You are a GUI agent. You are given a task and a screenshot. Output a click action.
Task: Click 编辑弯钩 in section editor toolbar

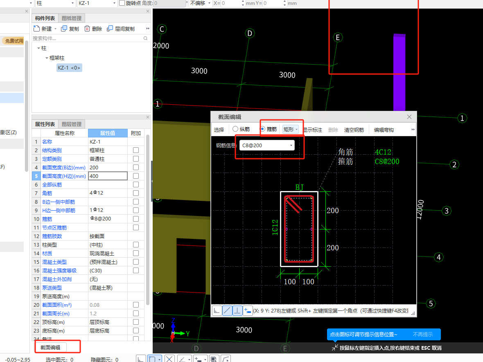point(384,130)
